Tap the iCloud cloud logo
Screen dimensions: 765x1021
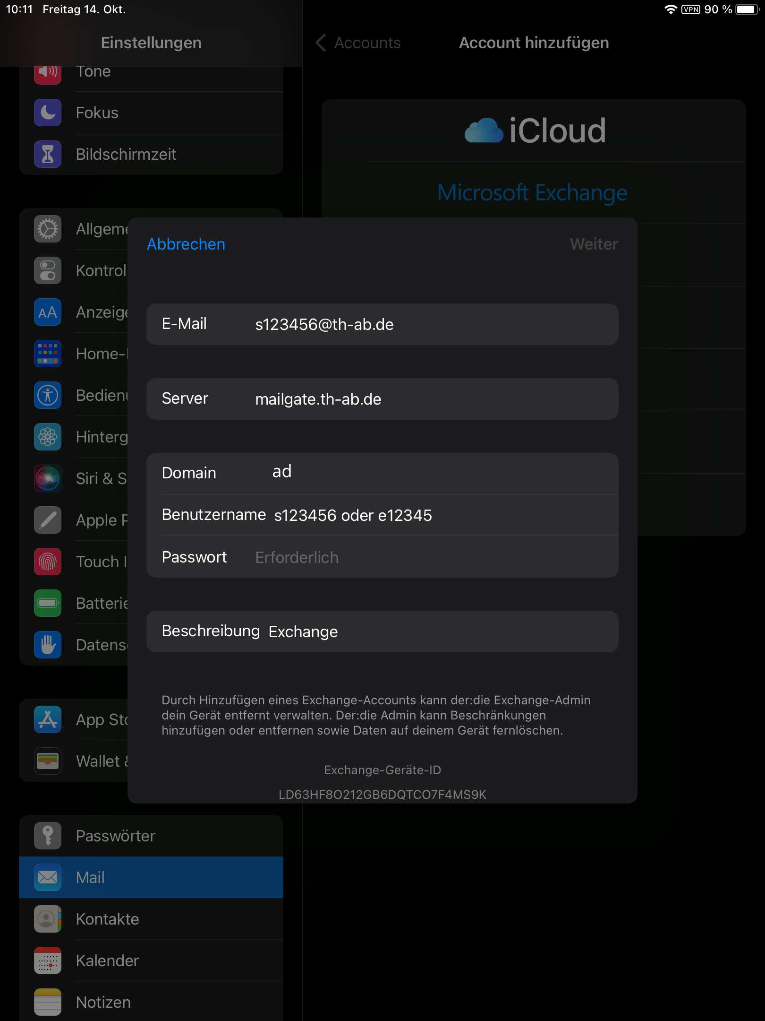click(x=484, y=130)
